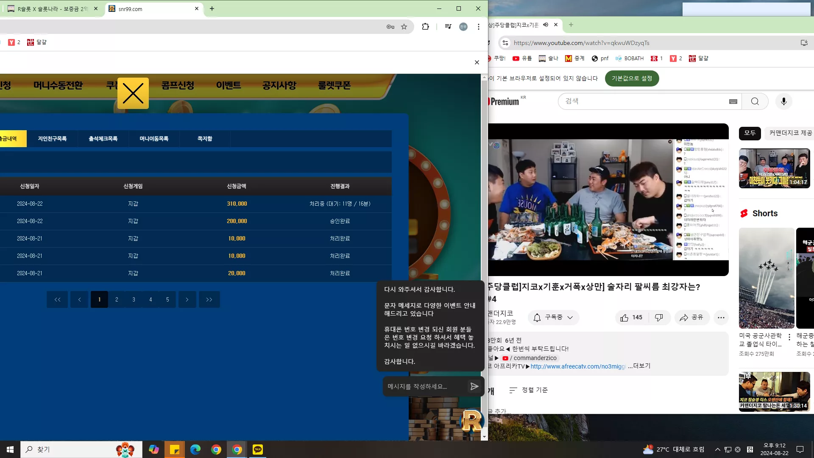This screenshot has width=814, height=458.
Task: Switch to the 지인친구목록 tab
Action: click(x=52, y=139)
